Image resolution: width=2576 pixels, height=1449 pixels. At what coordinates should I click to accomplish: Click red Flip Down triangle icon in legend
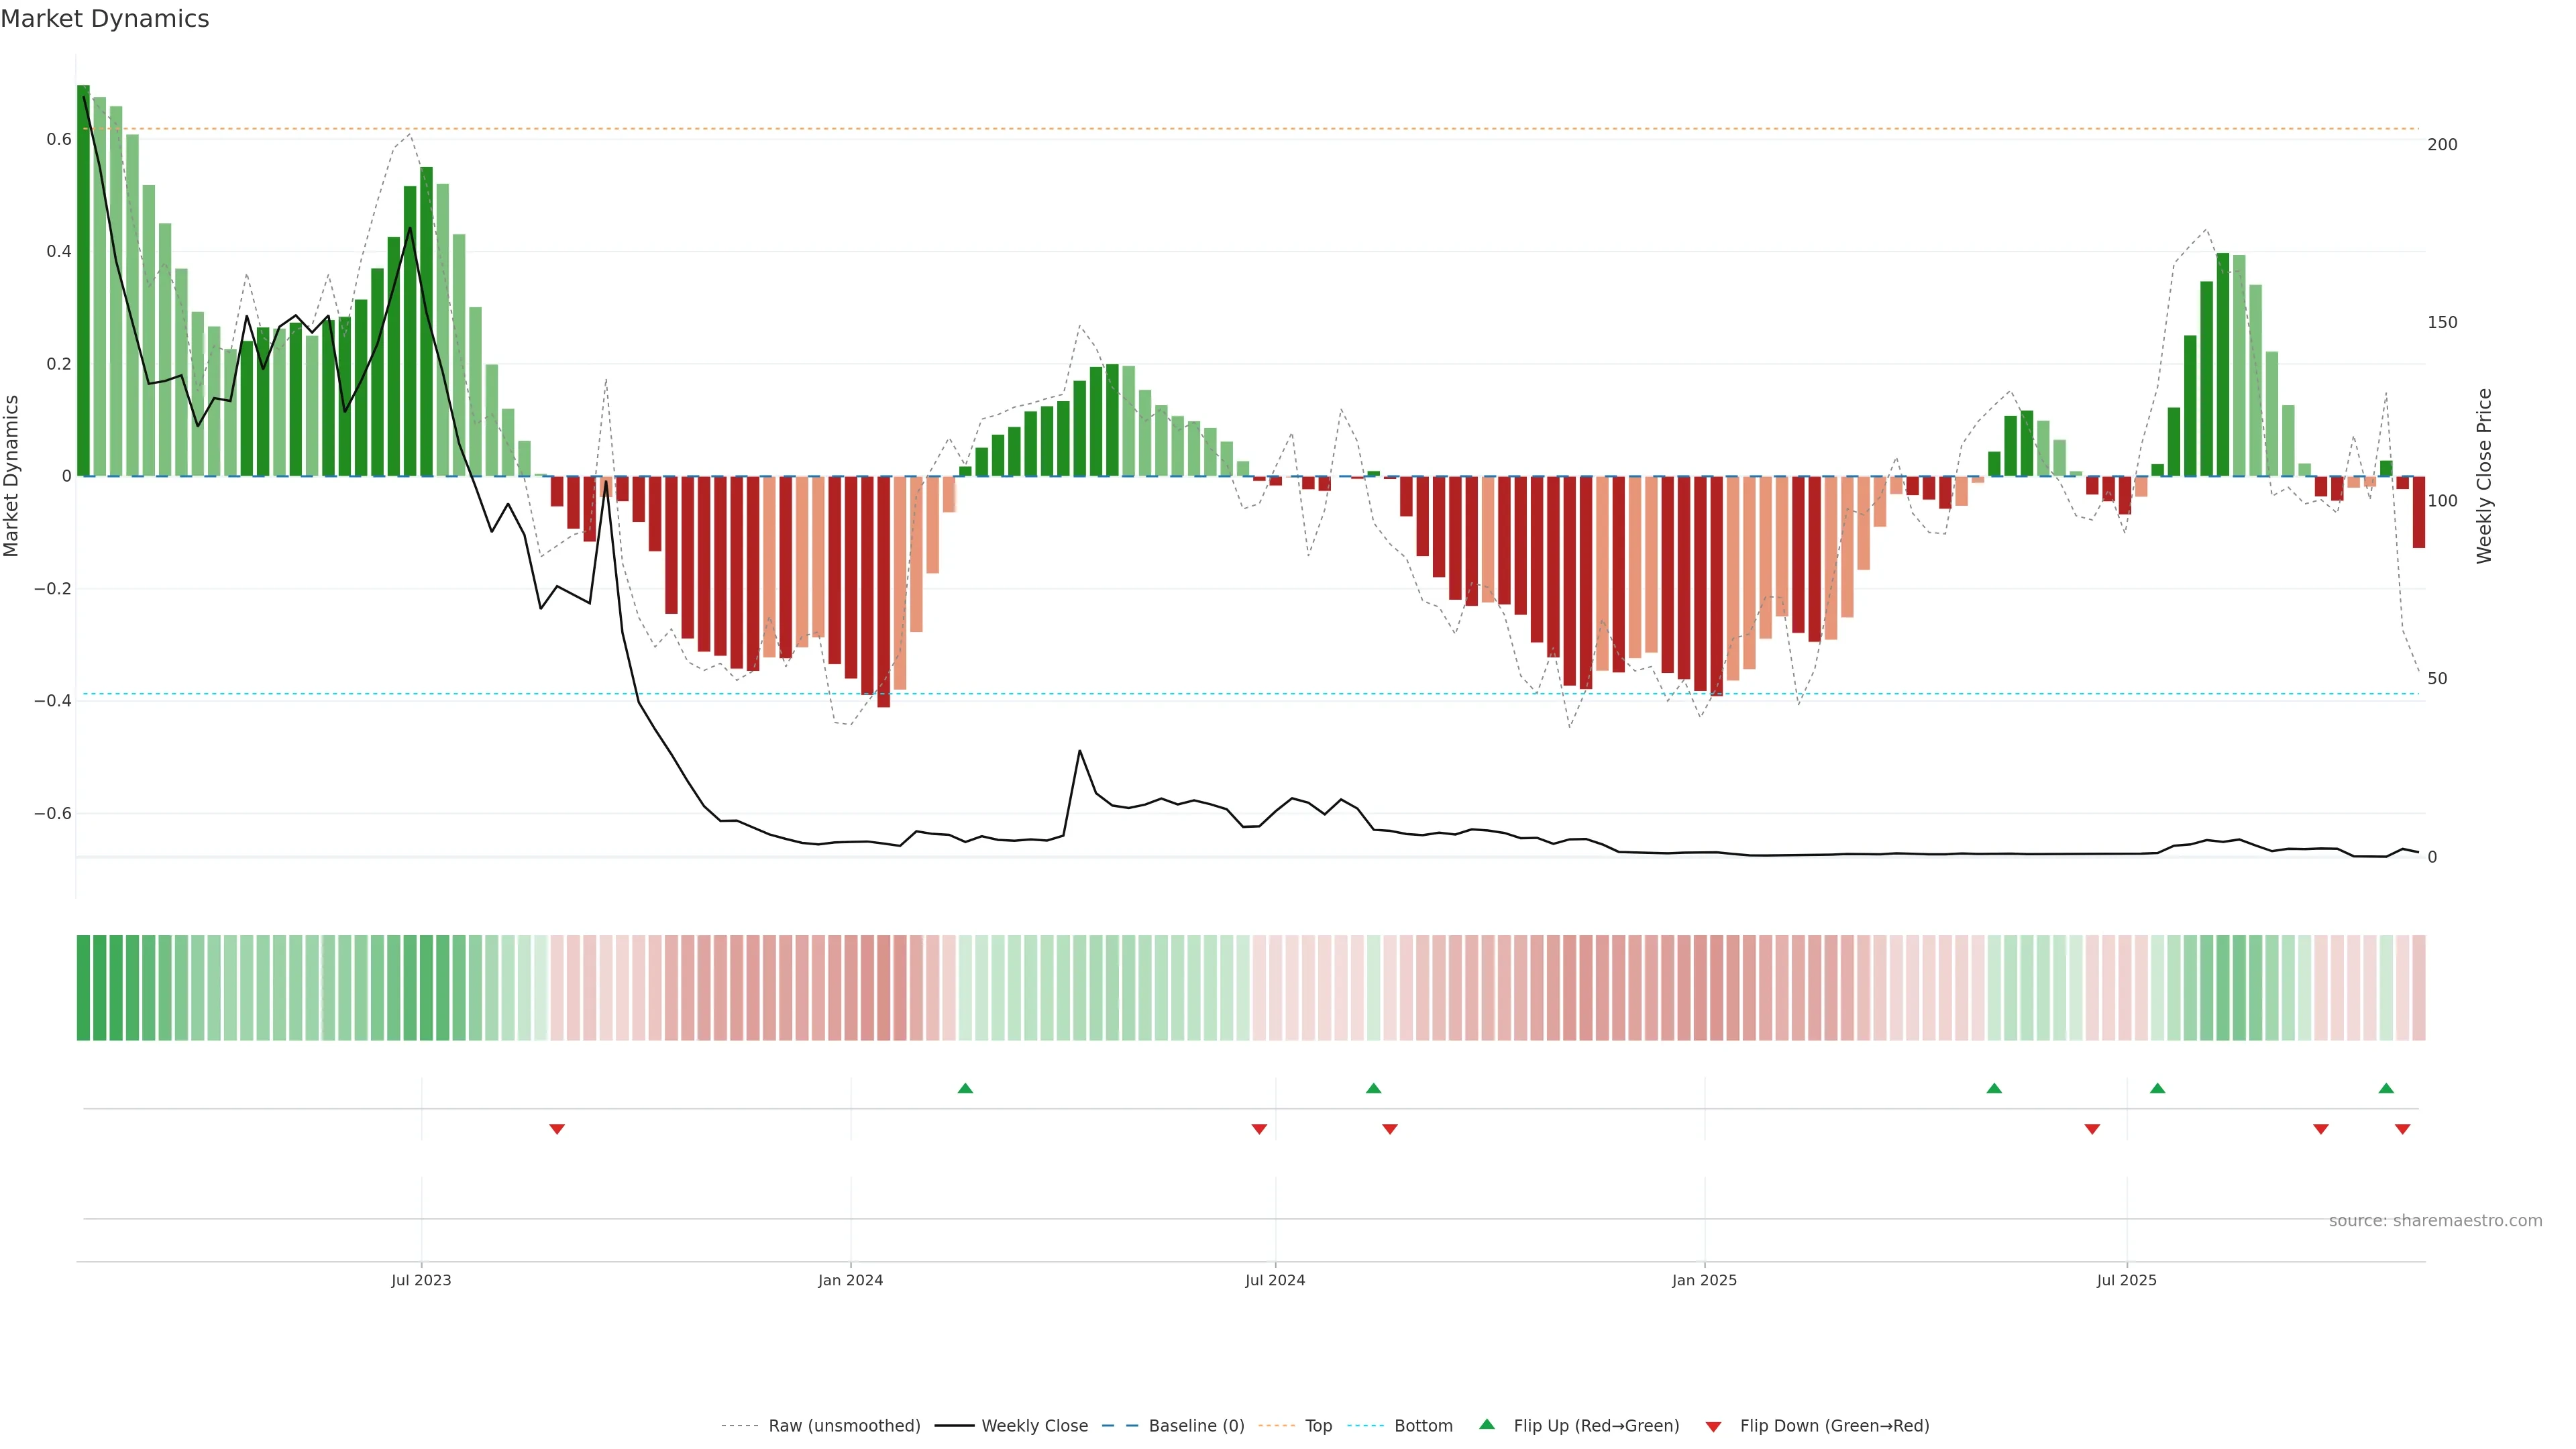[x=1713, y=1426]
